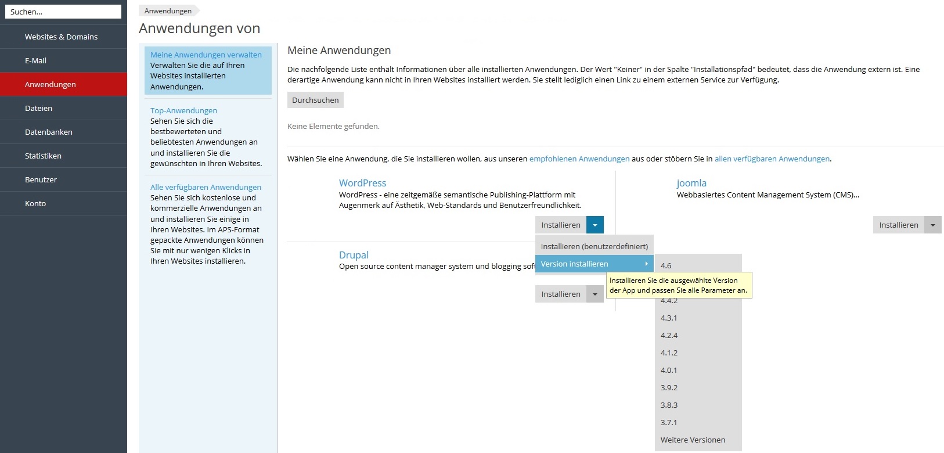
Task: Open Alle verfügbaren Anwendungen sidebar link
Action: (x=206, y=187)
